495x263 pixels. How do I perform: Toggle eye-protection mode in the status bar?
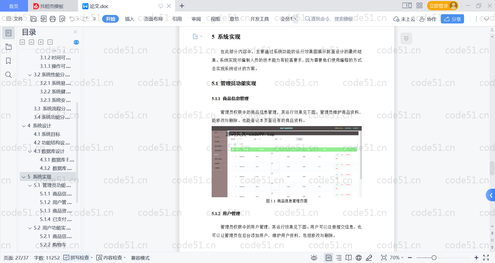pos(314,258)
